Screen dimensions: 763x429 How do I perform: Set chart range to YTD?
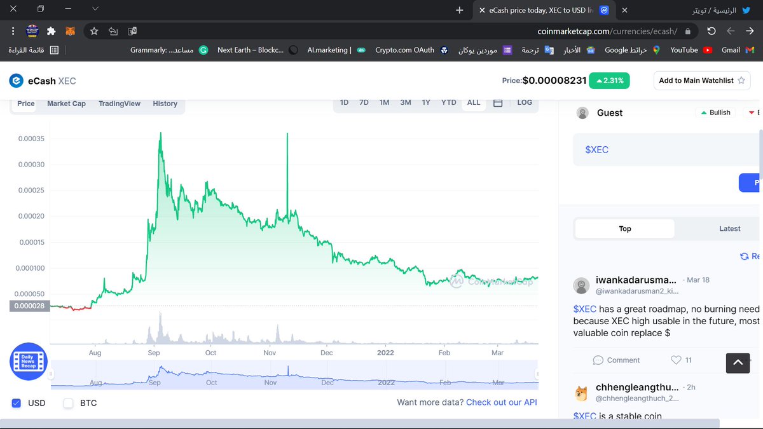[x=449, y=102]
